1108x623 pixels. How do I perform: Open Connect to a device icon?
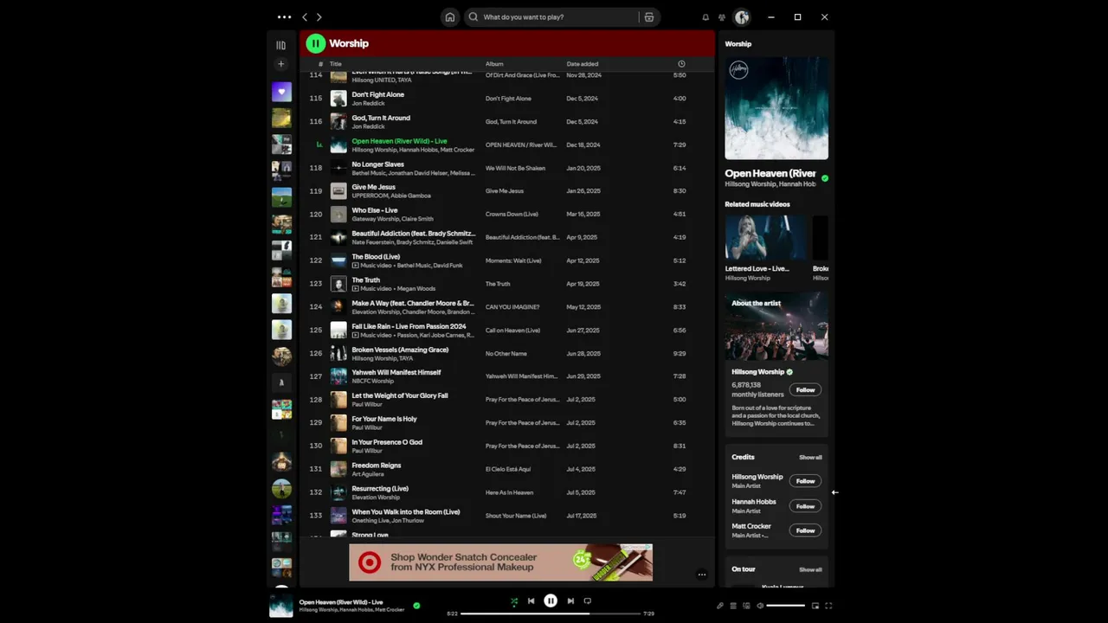pos(746,606)
